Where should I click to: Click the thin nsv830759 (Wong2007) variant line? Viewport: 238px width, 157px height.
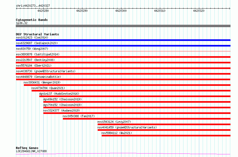point(123,51)
